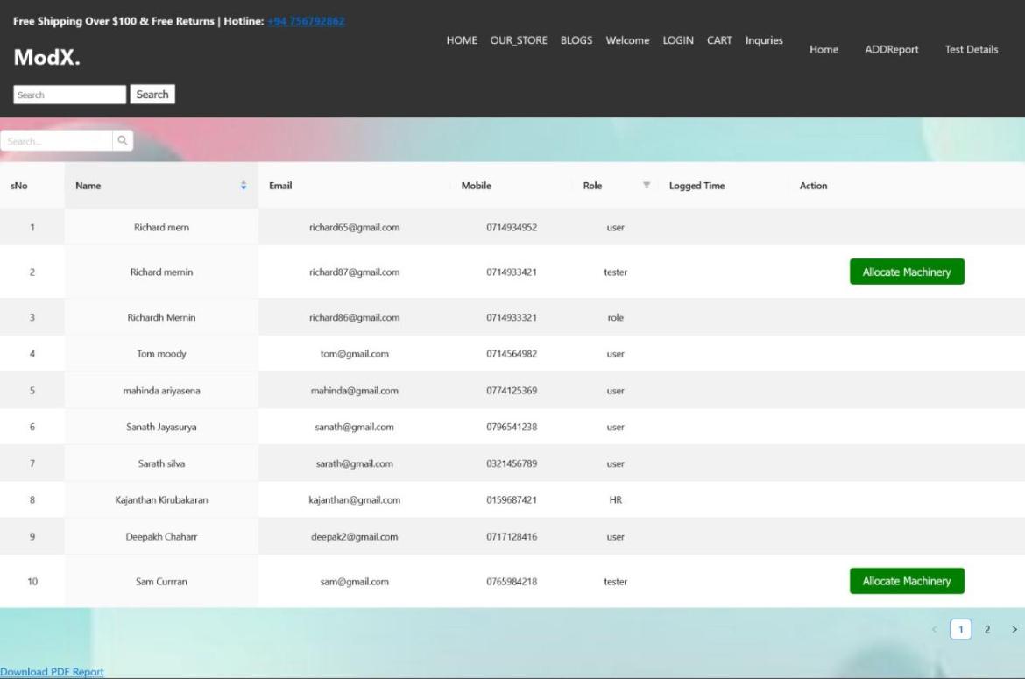Click the magnifier icon beside table search
The image size is (1025, 679).
pos(123,141)
